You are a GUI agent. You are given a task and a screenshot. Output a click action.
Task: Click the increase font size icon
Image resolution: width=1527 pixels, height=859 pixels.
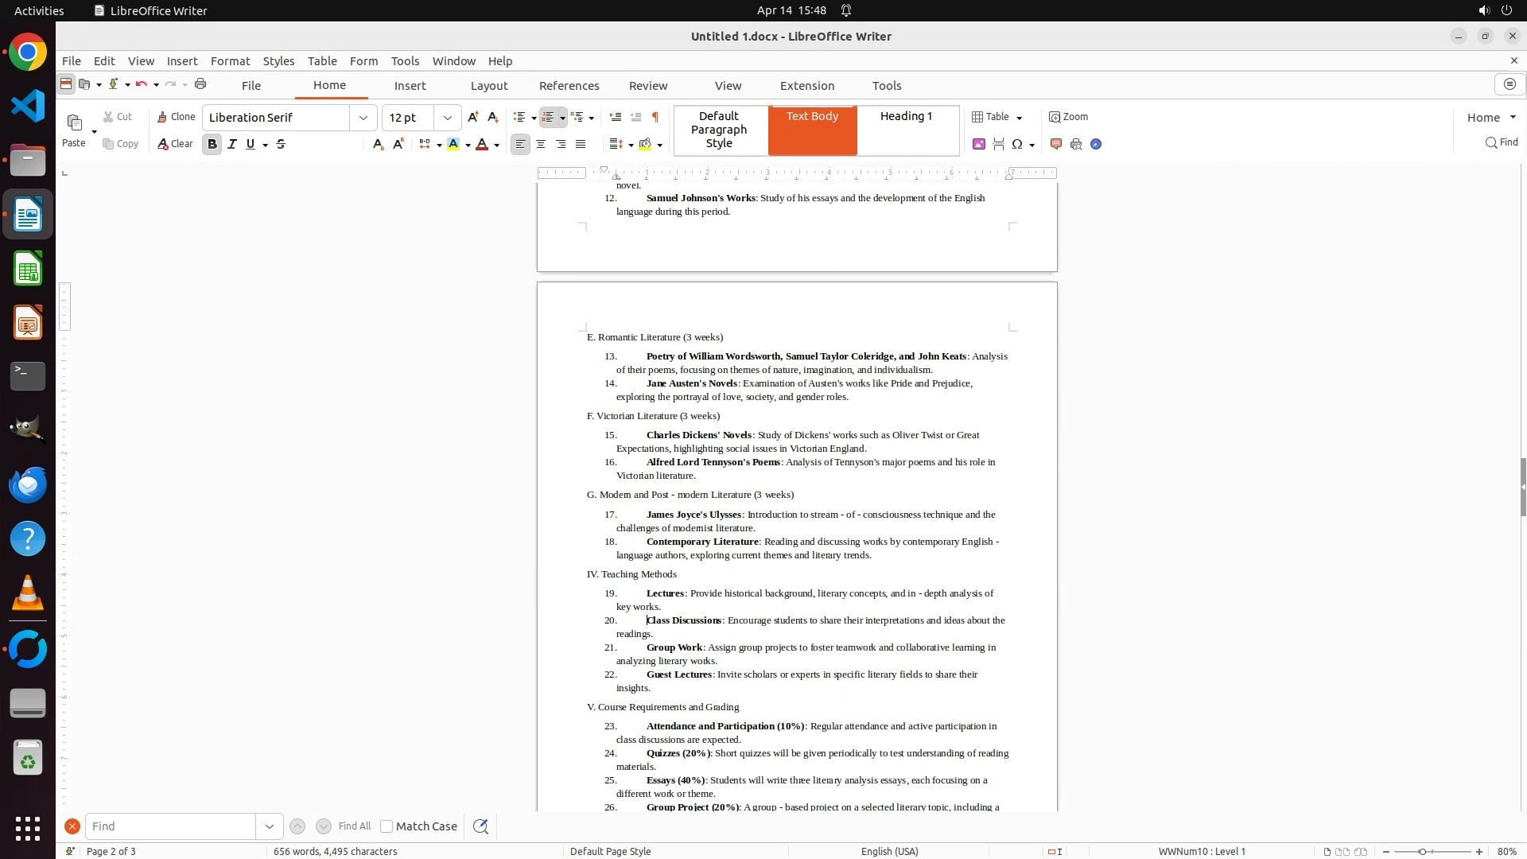tap(472, 117)
